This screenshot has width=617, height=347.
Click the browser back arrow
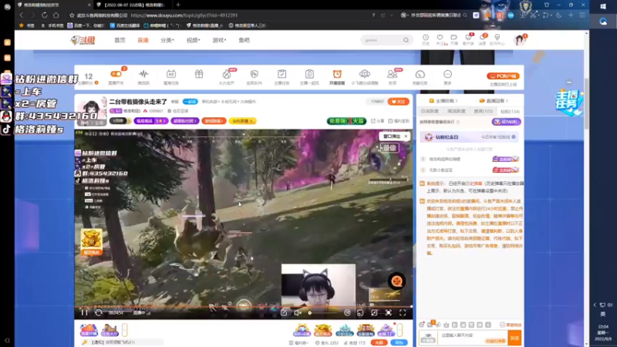[x=22, y=15]
